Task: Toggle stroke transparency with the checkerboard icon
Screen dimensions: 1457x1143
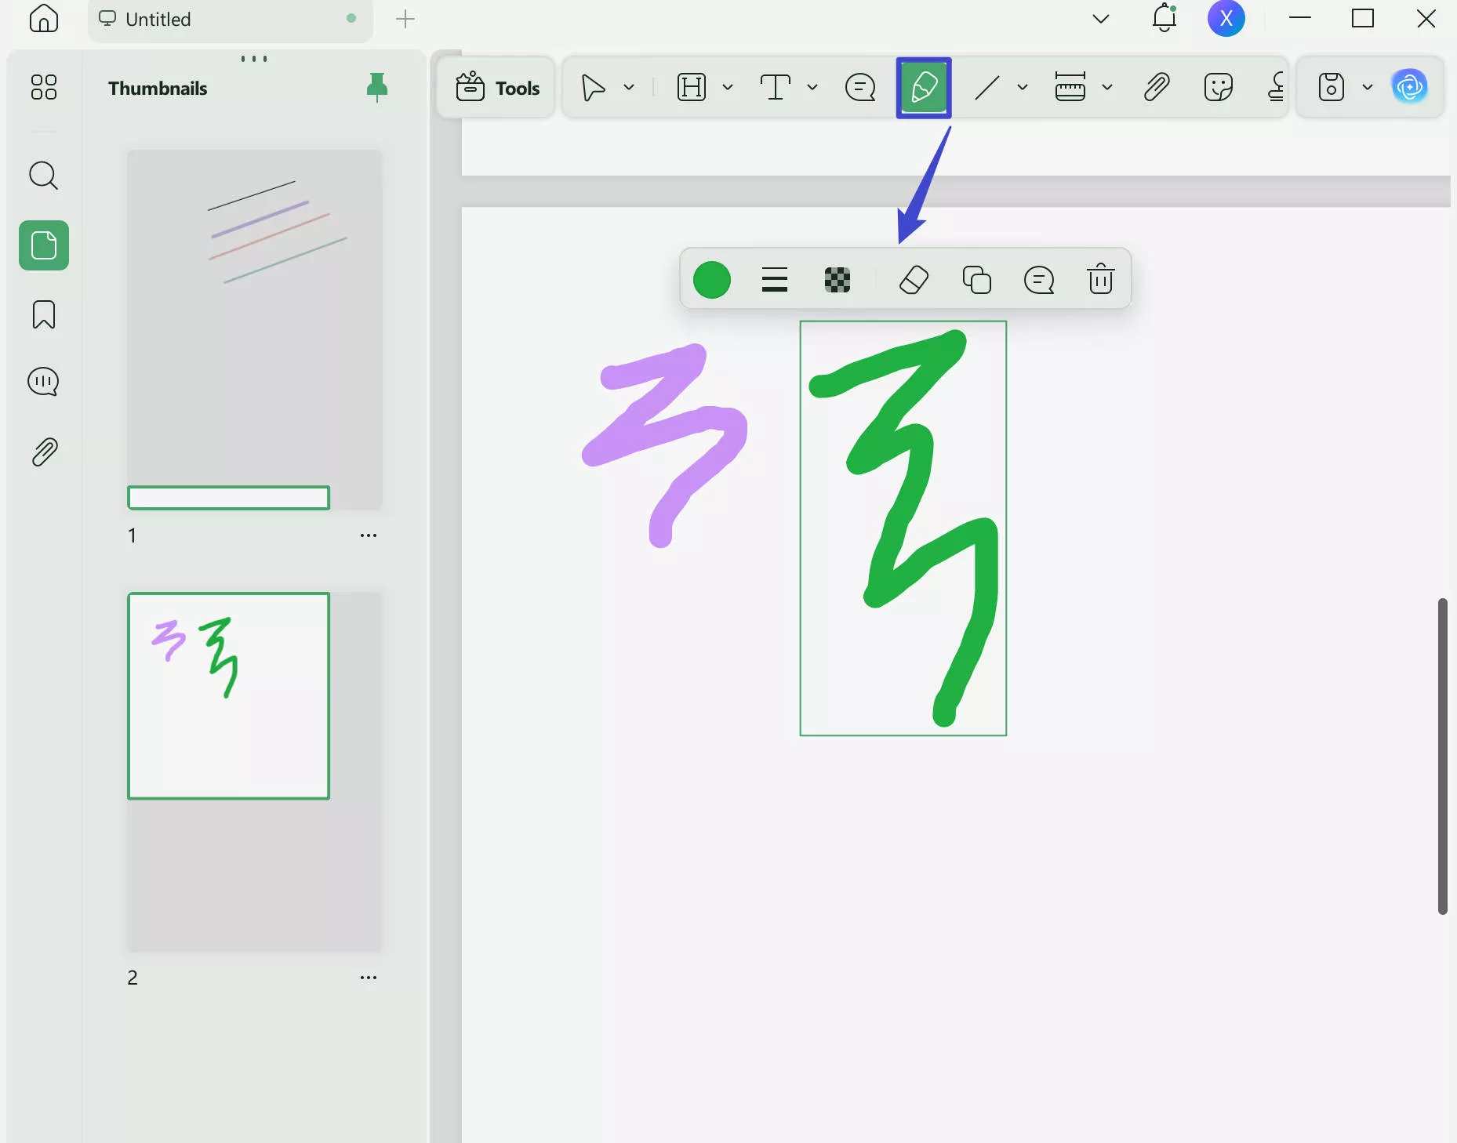Action: [x=836, y=279]
